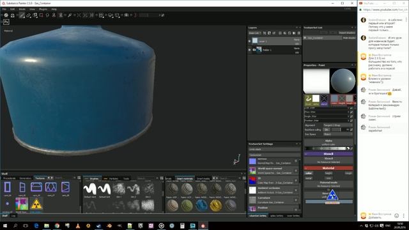Select the Projection tool in toolbar
The width and height of the screenshot is (409, 230).
tap(35, 15)
